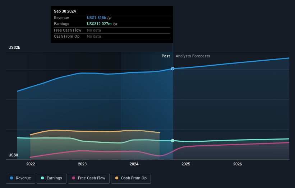Click the US$312.027m earnings value in tooltip

click(x=99, y=24)
